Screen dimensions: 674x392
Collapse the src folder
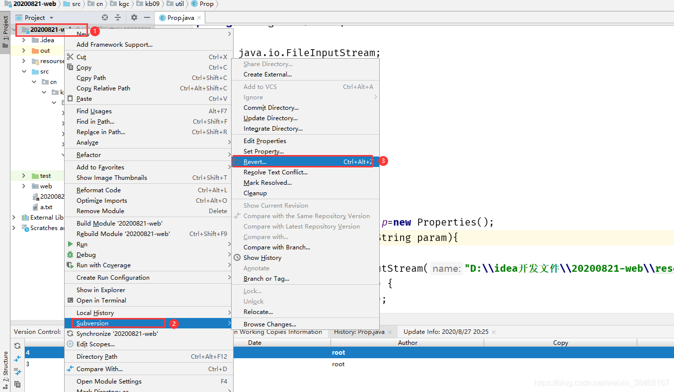pyautogui.click(x=24, y=72)
